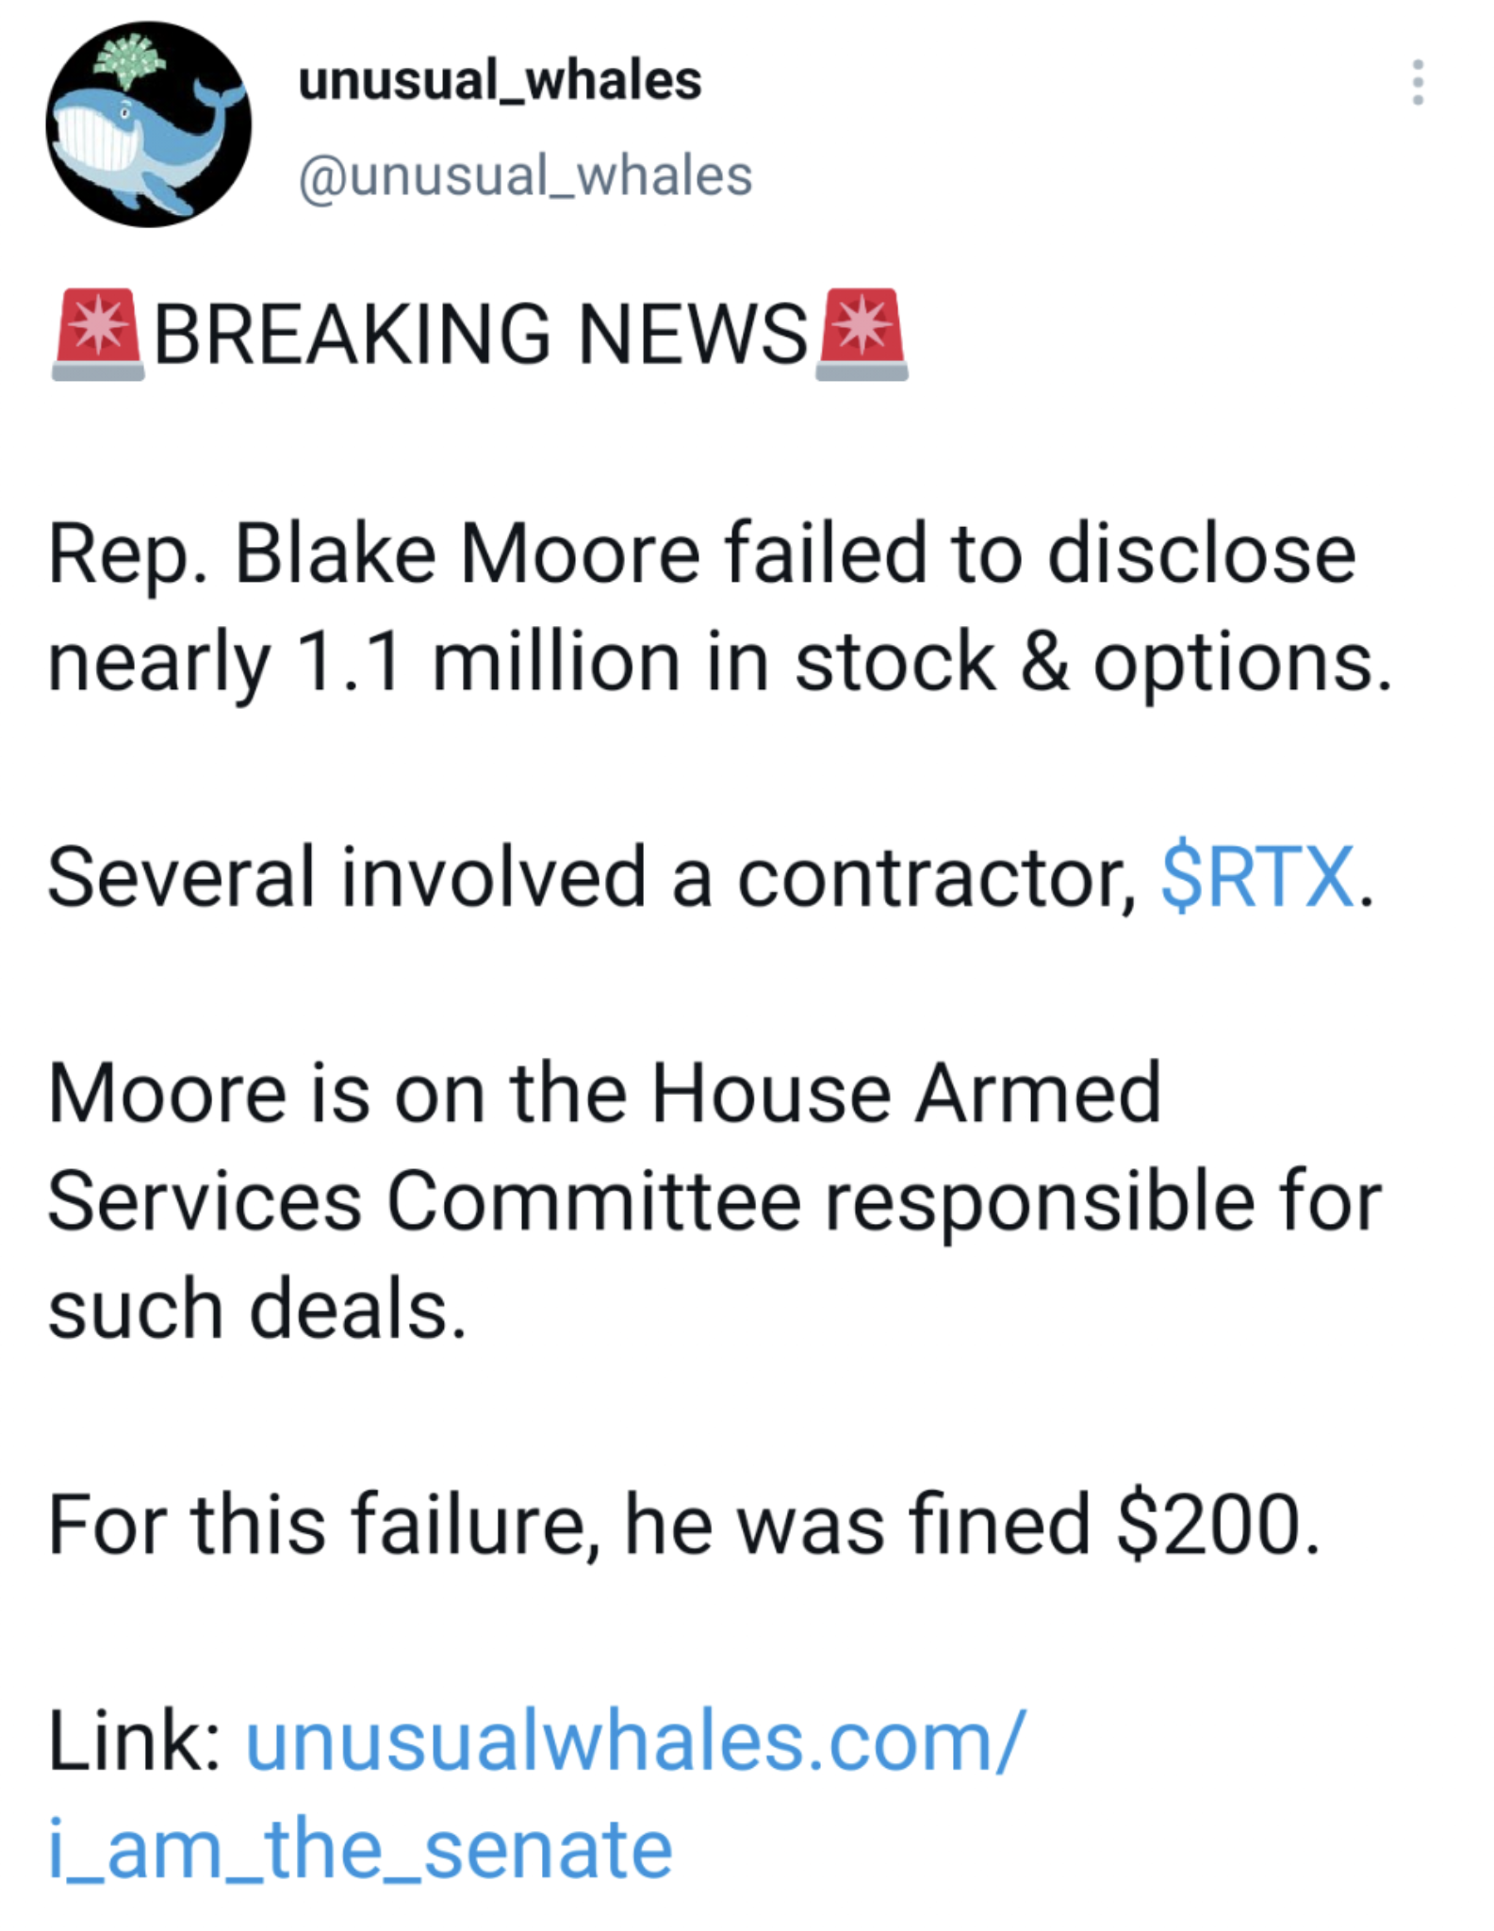
Task: Open the three-dot more options menu
Action: pyautogui.click(x=1417, y=83)
